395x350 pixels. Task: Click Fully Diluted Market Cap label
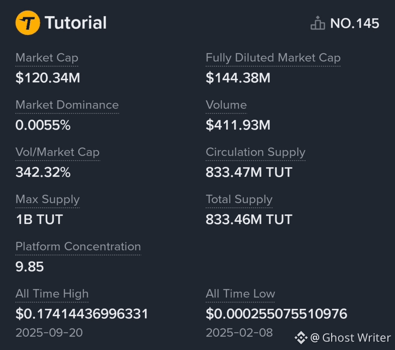pos(273,58)
